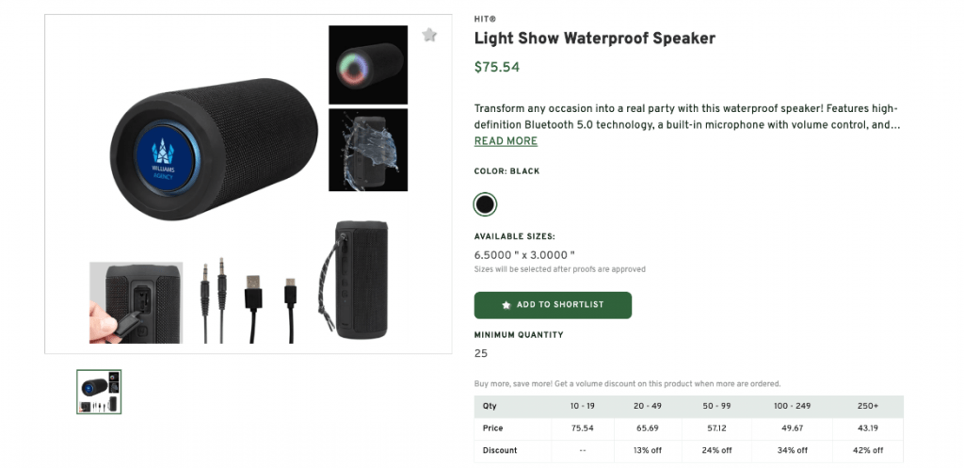Viewport: 964px width, 468px height.
Task: Open READ MORE product description link
Action: tap(506, 141)
